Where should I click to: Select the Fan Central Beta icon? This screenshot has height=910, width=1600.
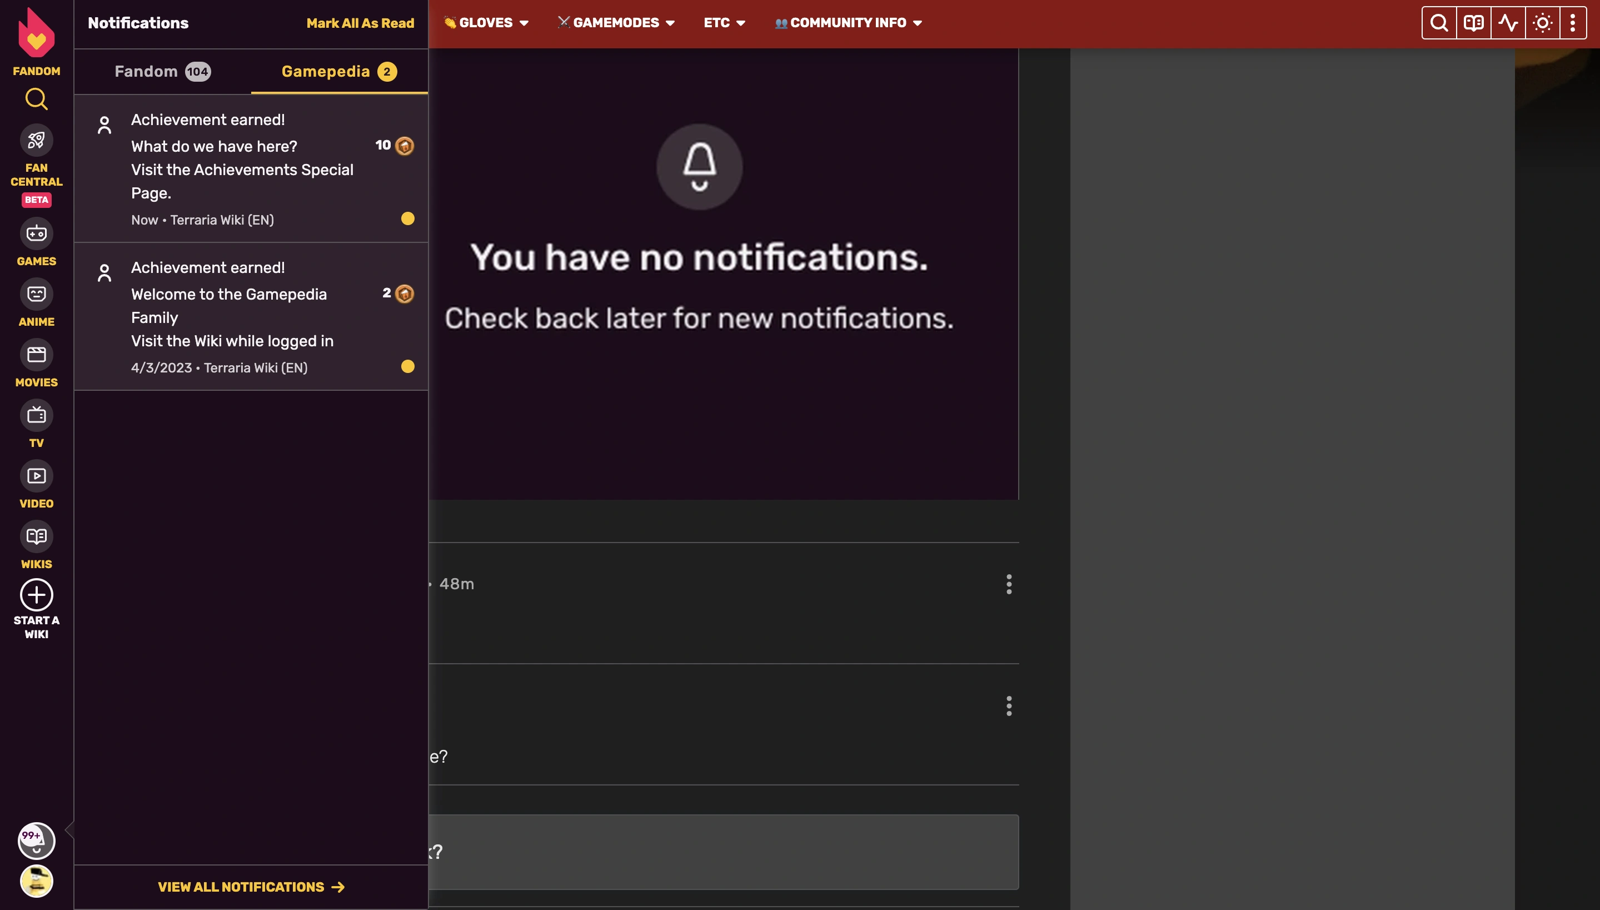click(36, 140)
